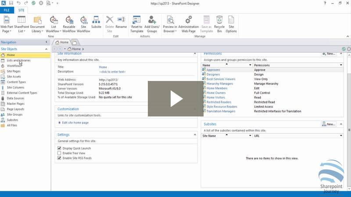Refresh the site using the green toolbar icon
This screenshot has height=197, width=351.
click(x=34, y=3)
